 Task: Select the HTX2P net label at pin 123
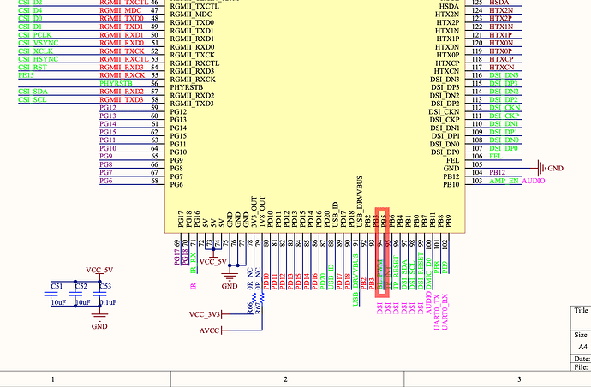500,18
